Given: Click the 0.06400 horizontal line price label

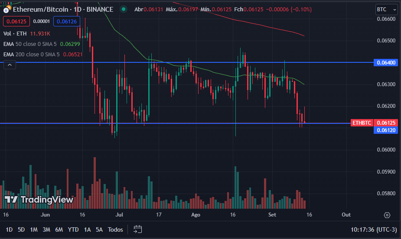Looking at the screenshot, I should point(386,62).
